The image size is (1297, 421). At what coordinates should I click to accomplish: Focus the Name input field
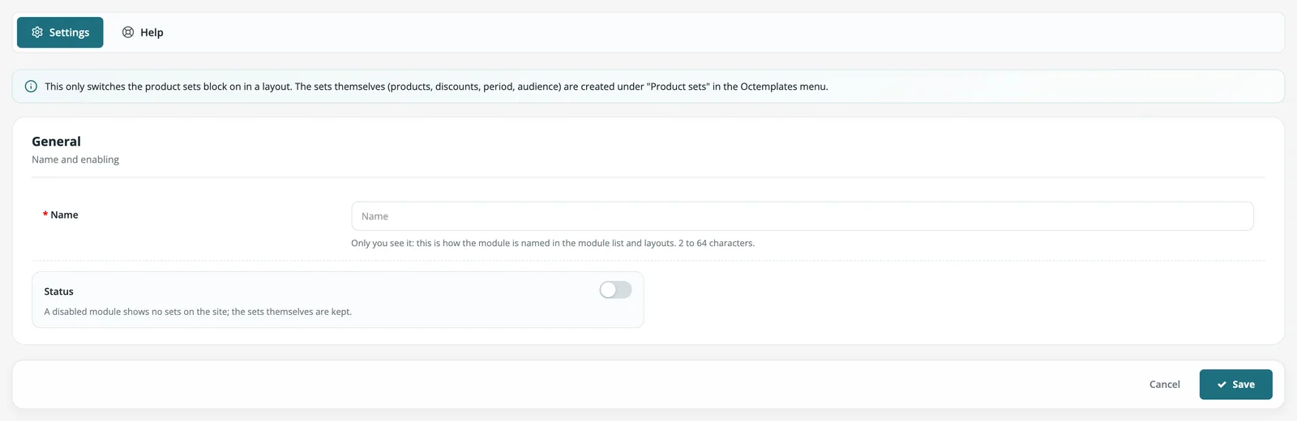802,216
